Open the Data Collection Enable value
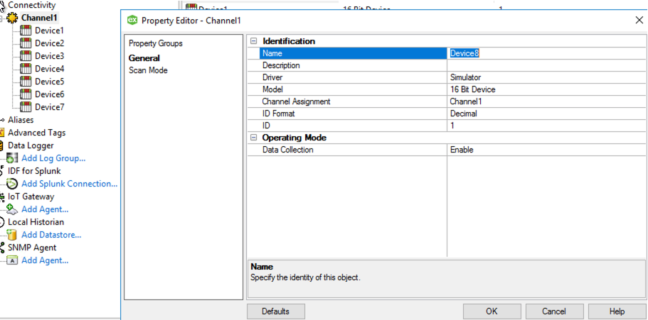 pos(547,150)
